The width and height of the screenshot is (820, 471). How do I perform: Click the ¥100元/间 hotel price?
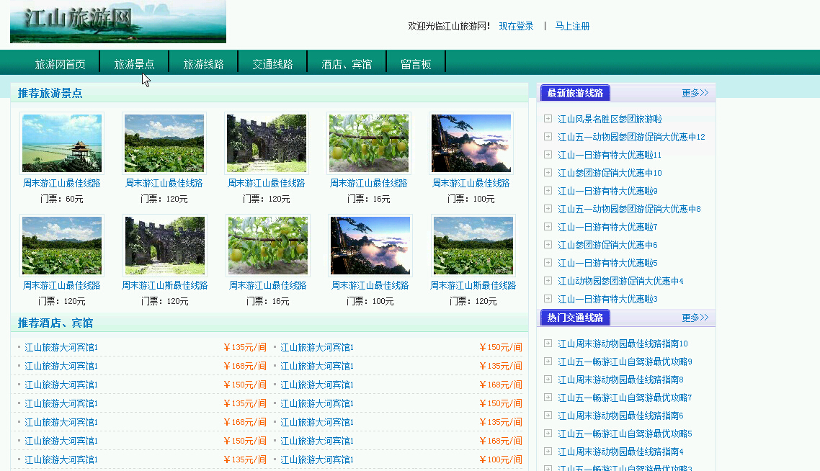(501, 460)
